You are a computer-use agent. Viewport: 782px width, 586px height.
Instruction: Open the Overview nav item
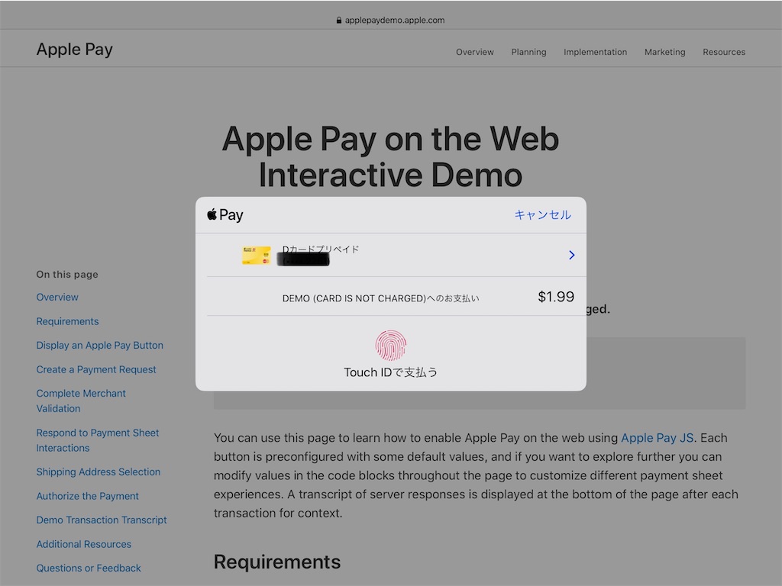pyautogui.click(x=475, y=52)
